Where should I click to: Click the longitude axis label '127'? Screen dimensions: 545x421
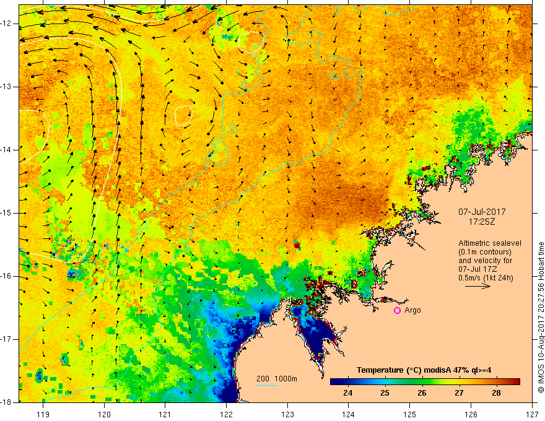click(x=532, y=414)
